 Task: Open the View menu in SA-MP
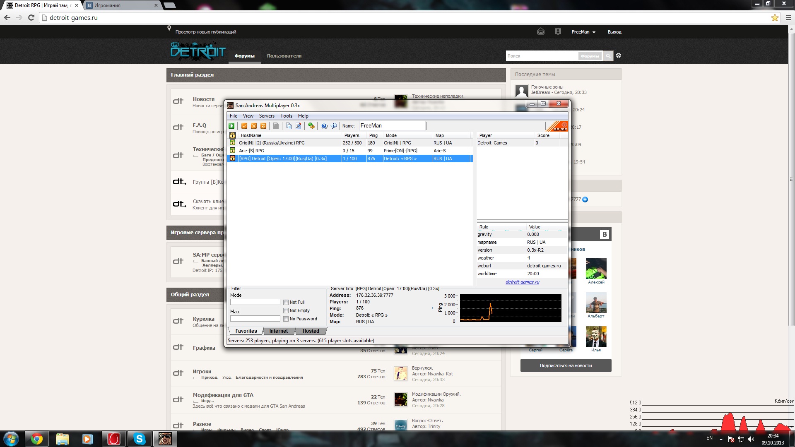[248, 116]
